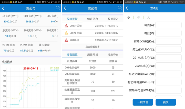Tap the 201有功(KWH) value 2808.0
The image size is (185, 109).
pos(29,22)
